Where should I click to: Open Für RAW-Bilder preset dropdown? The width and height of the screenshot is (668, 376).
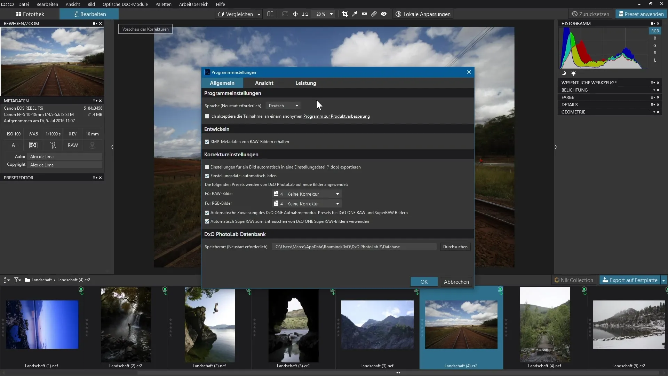pos(307,194)
